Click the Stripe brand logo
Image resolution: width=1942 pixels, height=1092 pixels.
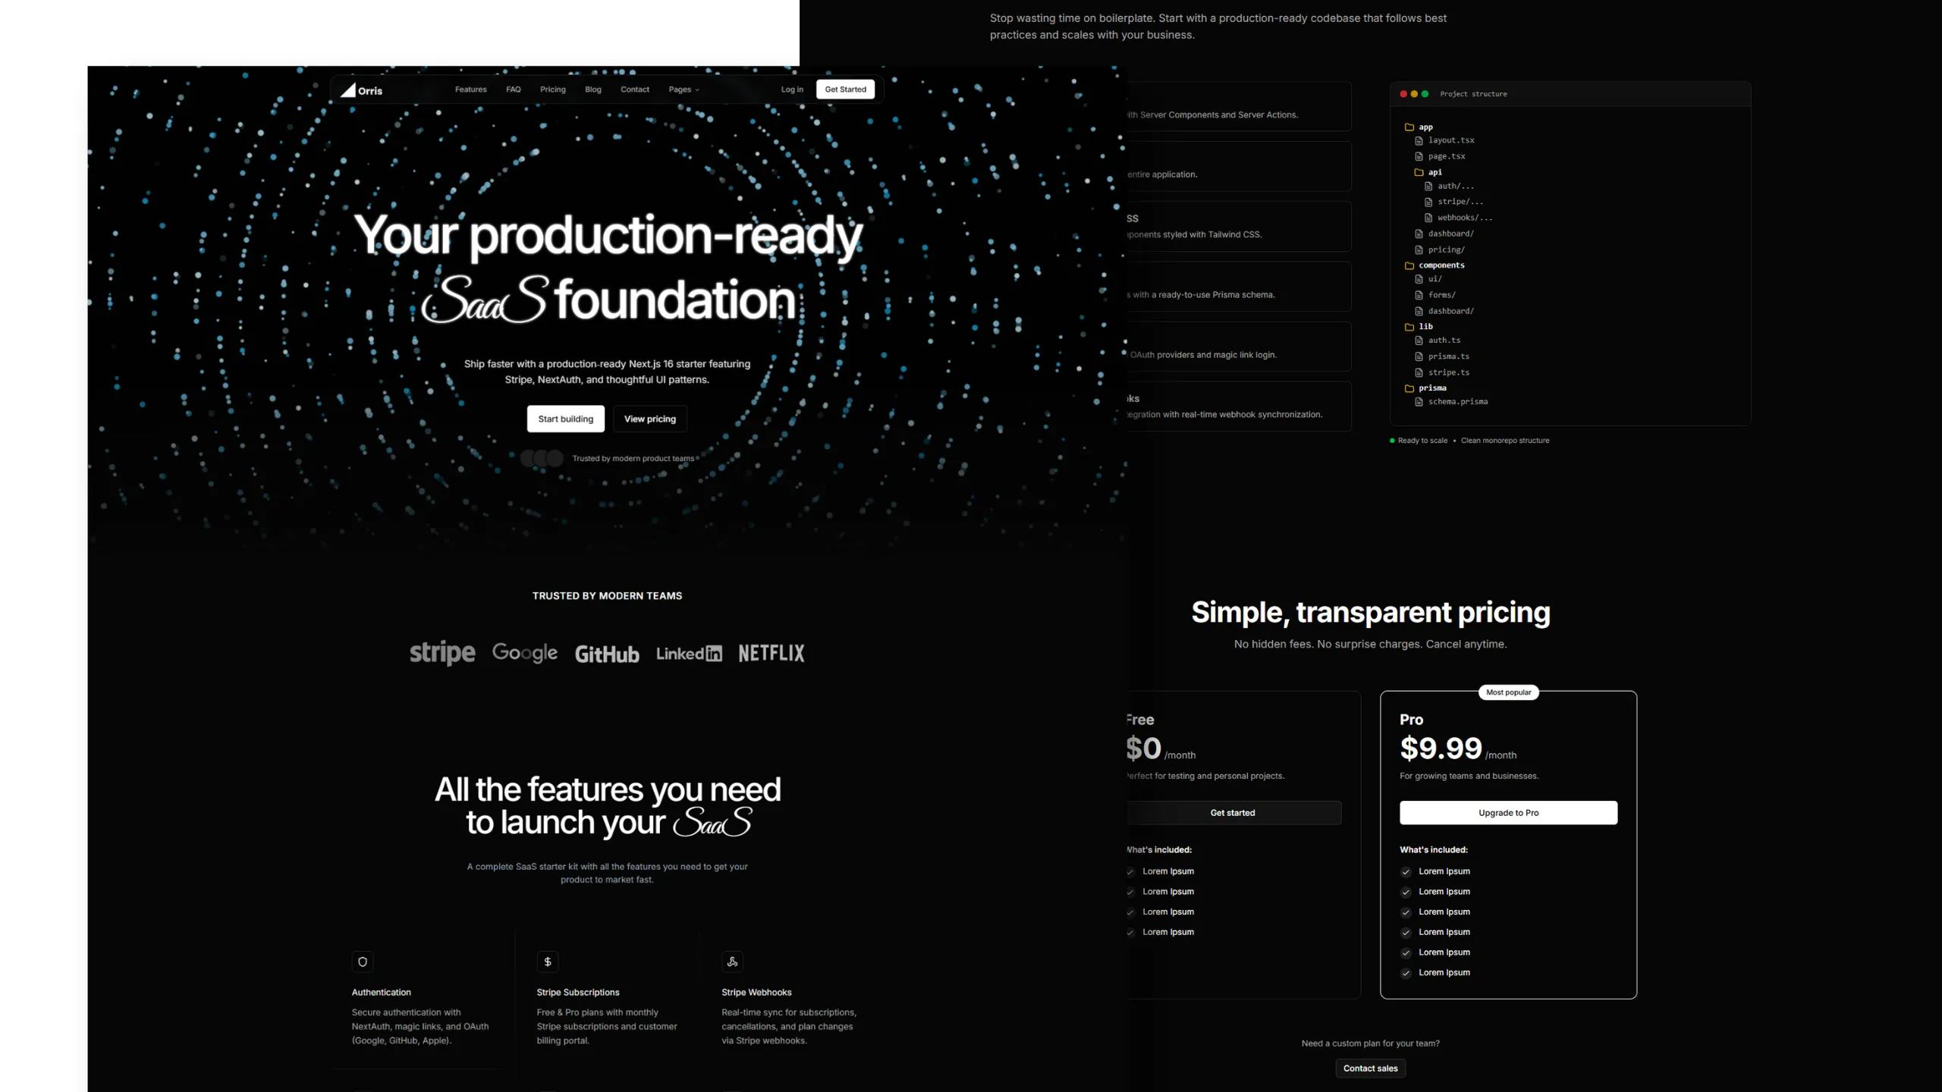tap(442, 653)
